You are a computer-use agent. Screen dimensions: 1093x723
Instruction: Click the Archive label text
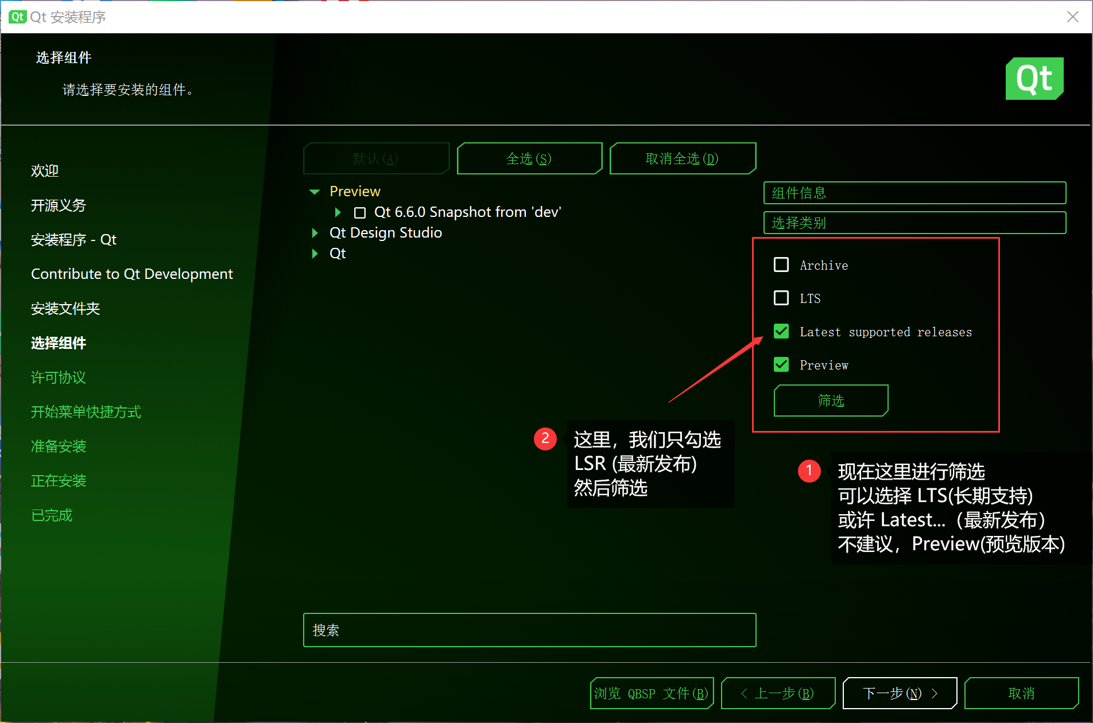coord(824,265)
